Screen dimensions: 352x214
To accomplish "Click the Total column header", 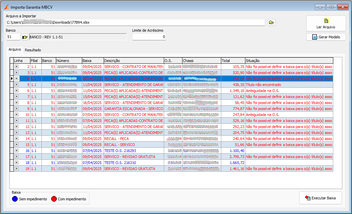I will (x=233, y=61).
